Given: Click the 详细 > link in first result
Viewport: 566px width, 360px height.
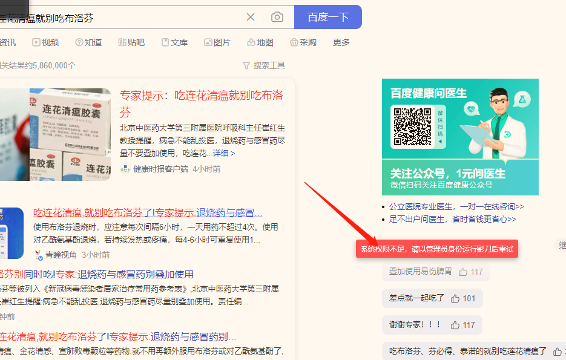Looking at the screenshot, I should pos(224,153).
